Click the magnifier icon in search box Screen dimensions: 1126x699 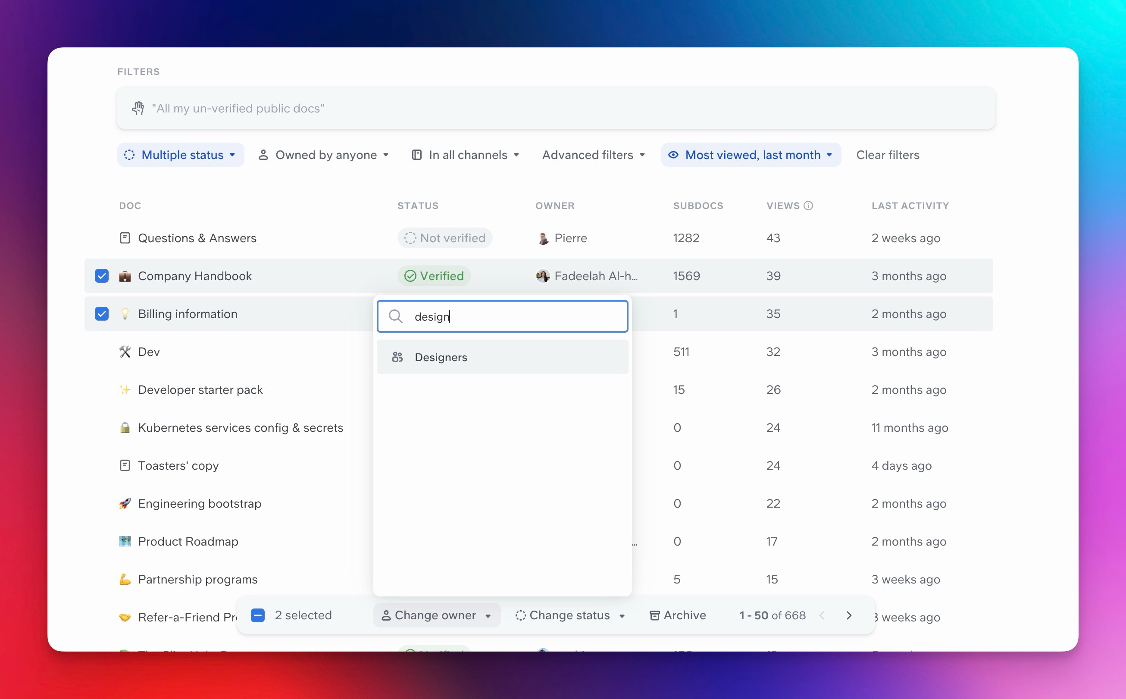pyautogui.click(x=395, y=317)
